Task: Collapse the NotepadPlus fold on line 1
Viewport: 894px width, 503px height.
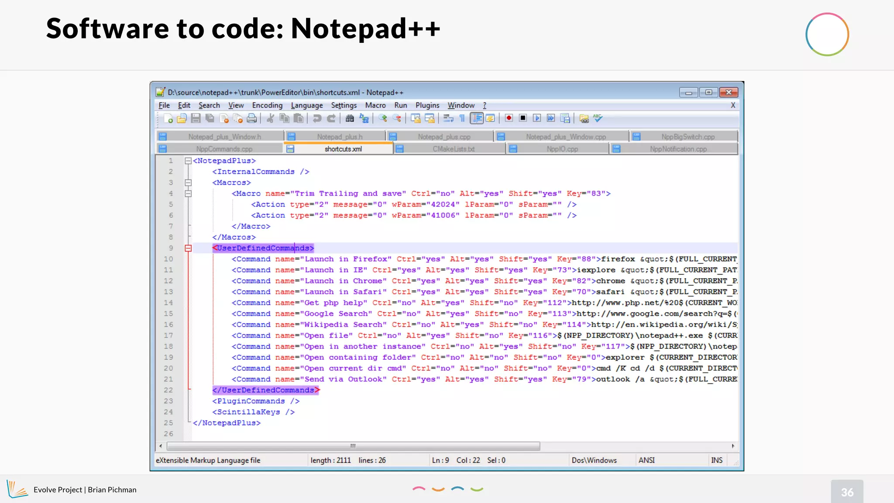Action: (x=188, y=161)
